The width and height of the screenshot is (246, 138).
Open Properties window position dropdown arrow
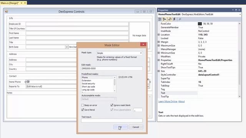click(233, 10)
